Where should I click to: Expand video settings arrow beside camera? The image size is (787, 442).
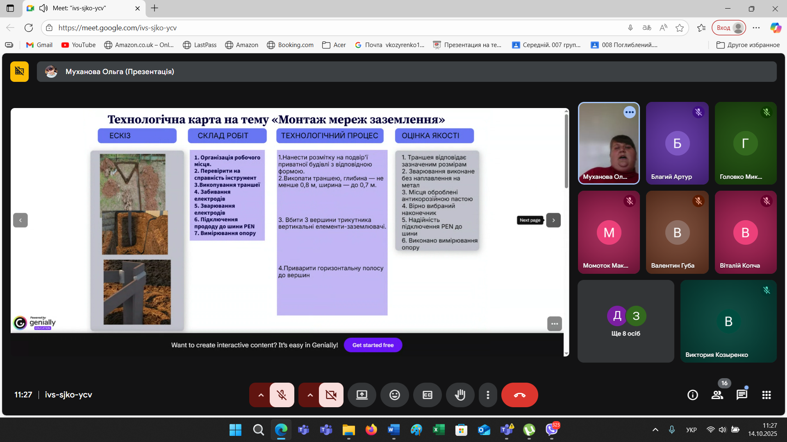coord(310,395)
